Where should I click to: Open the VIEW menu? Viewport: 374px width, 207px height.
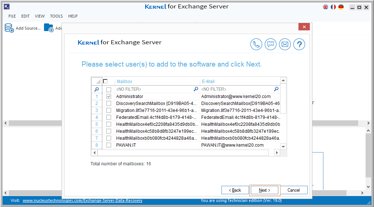tap(40, 16)
